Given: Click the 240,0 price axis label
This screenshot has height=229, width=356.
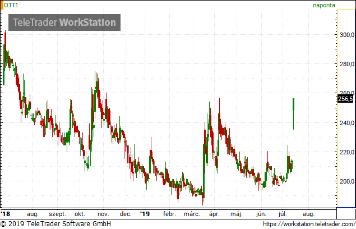Looking at the screenshot, I should point(346,123).
